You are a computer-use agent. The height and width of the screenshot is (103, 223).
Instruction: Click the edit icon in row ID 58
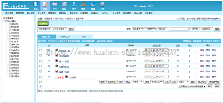click(57, 55)
